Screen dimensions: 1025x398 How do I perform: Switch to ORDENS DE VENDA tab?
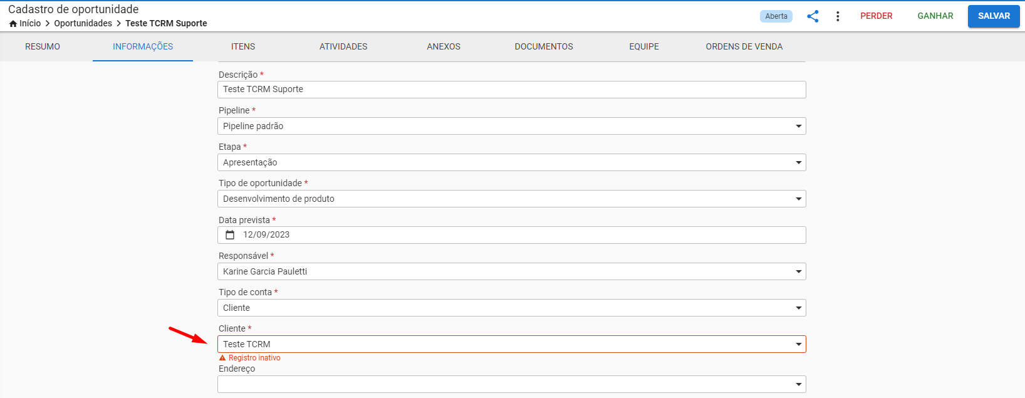[744, 46]
